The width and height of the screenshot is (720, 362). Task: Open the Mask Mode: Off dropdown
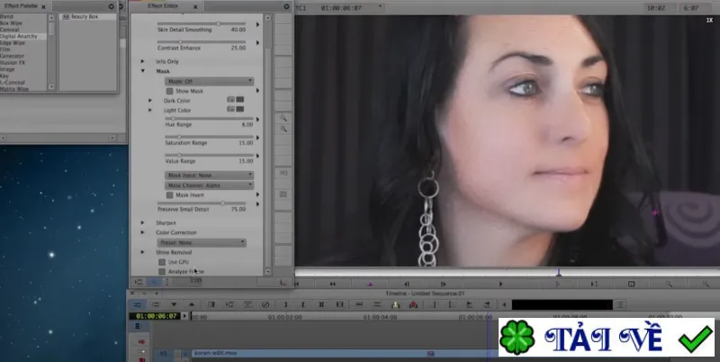[x=209, y=81]
